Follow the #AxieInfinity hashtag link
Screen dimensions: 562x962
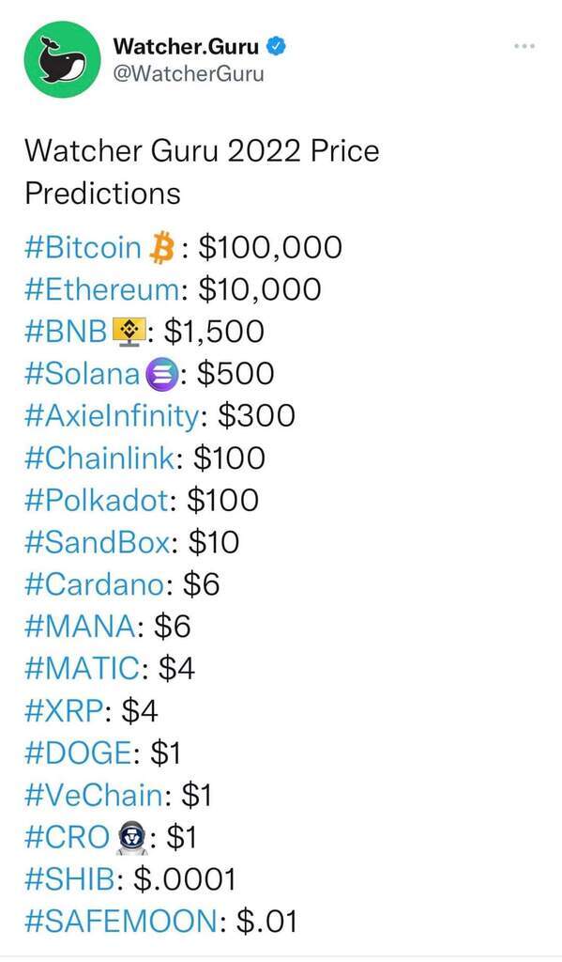point(113,416)
